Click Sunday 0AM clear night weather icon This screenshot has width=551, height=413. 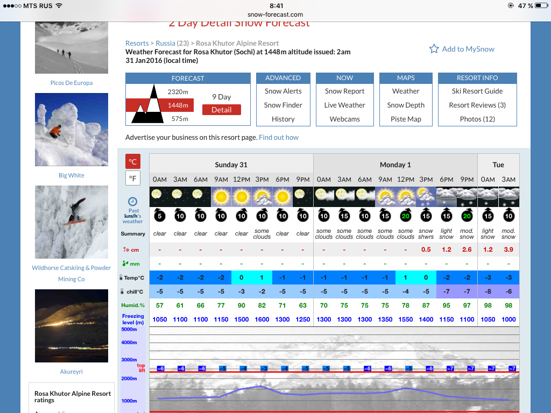(x=159, y=197)
